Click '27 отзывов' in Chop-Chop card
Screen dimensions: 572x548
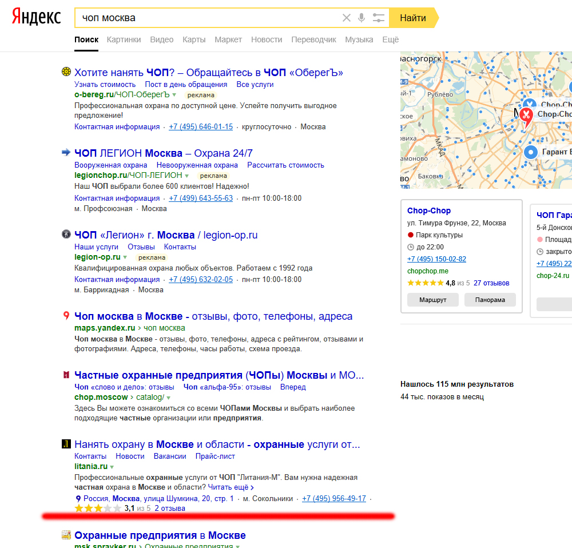click(x=491, y=283)
